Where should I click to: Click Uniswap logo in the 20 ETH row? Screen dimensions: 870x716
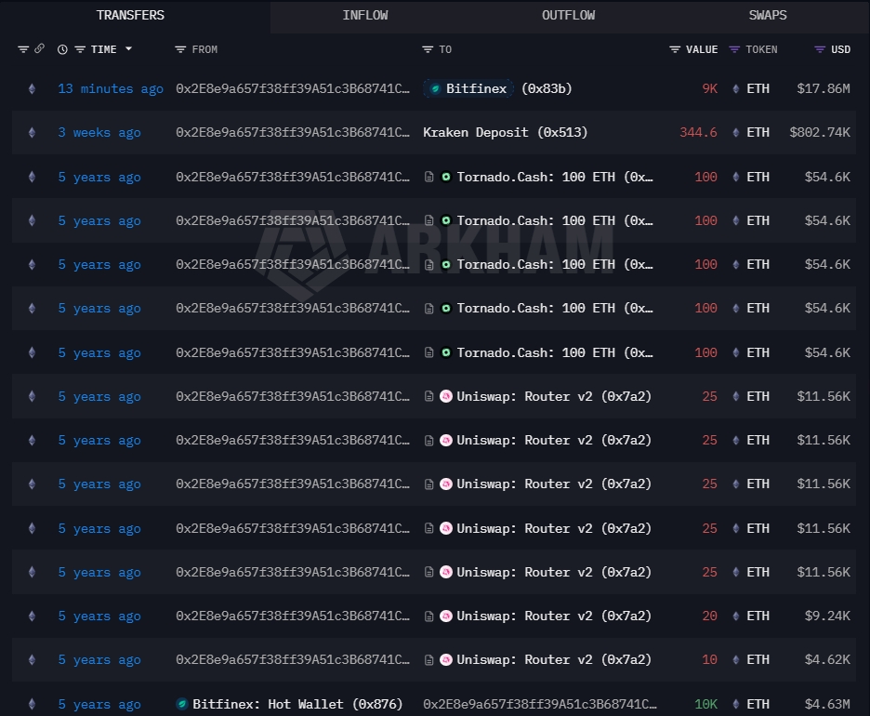pos(446,617)
